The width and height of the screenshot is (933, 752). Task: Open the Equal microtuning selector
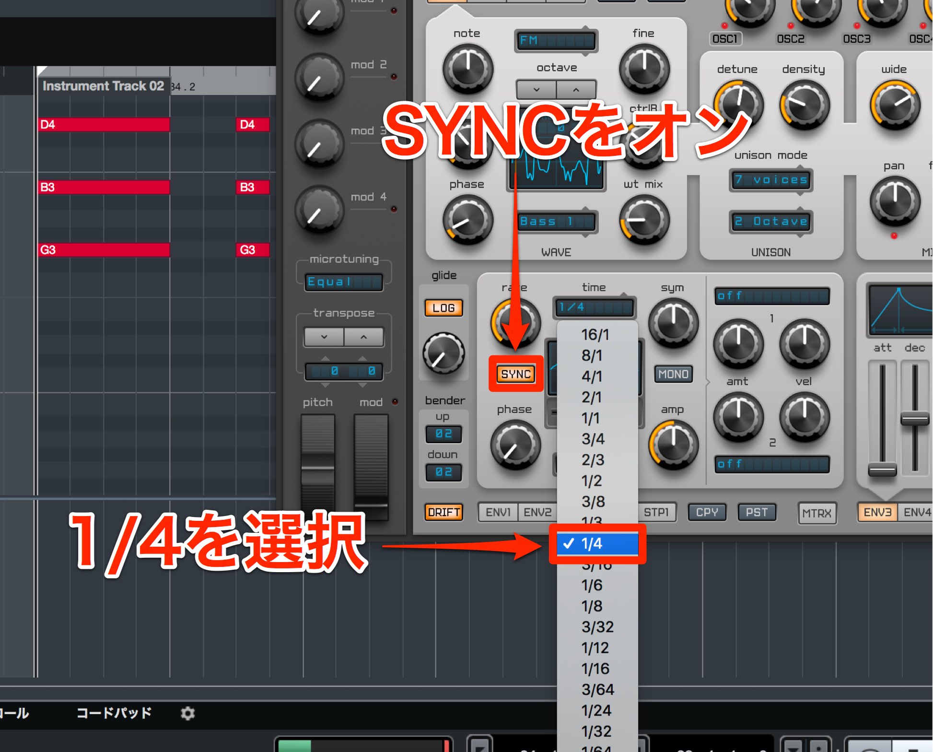344,282
